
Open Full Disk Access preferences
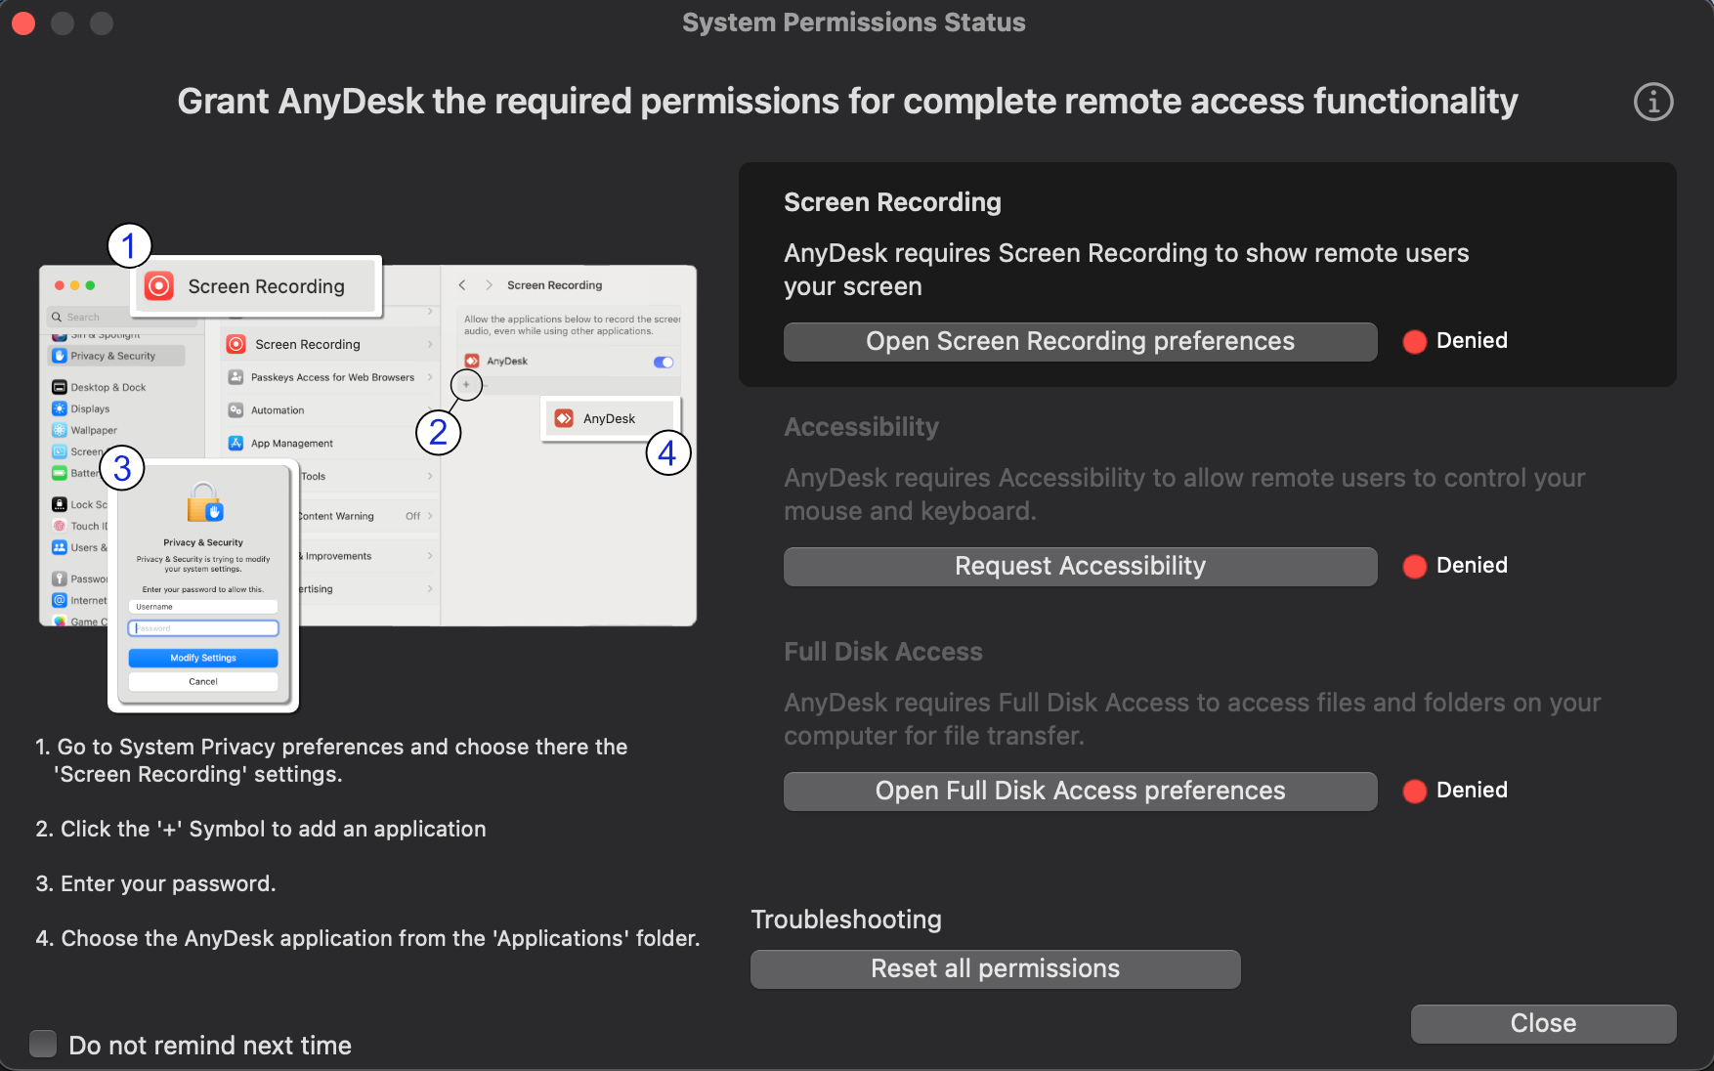point(1080,792)
